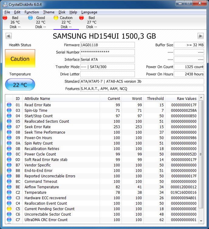This screenshot has width=209, height=229.
Task: Click the status icon for Vendor Specific
Action: (9, 165)
